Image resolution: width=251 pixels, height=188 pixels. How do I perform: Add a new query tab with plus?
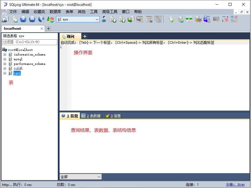[x=85, y=36]
